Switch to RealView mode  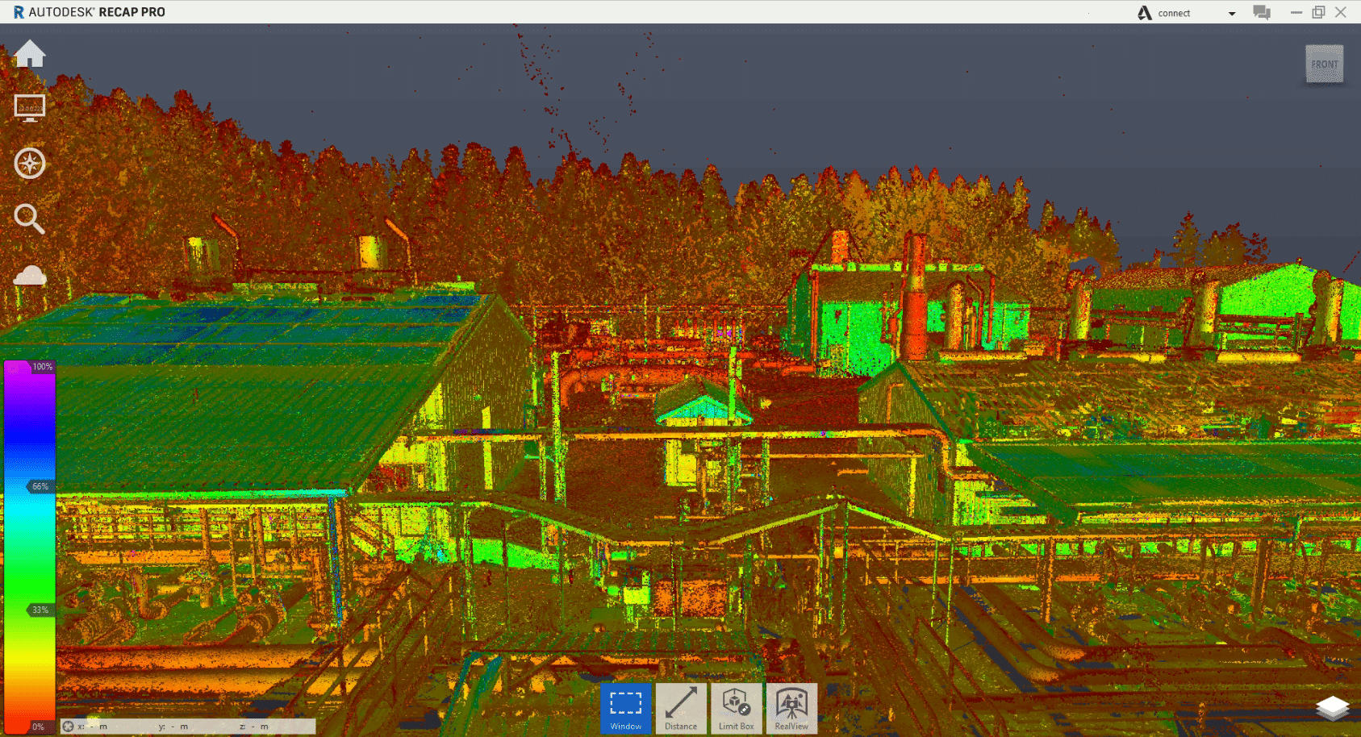(x=791, y=708)
